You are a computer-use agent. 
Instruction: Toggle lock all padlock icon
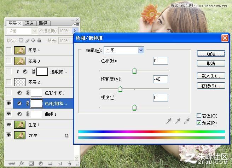pos(39,40)
